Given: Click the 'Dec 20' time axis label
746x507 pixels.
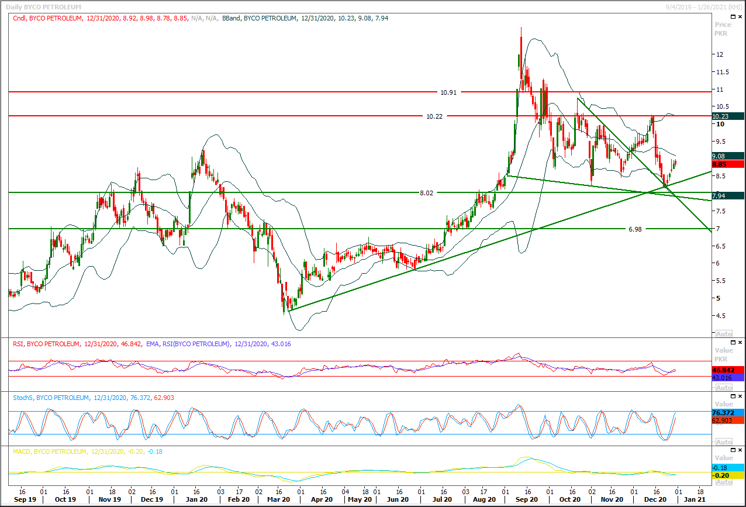Looking at the screenshot, I should pyautogui.click(x=655, y=500).
